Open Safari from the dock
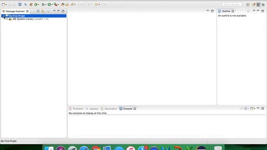Image resolution: width=267 pixels, height=150 pixels. tap(84, 148)
